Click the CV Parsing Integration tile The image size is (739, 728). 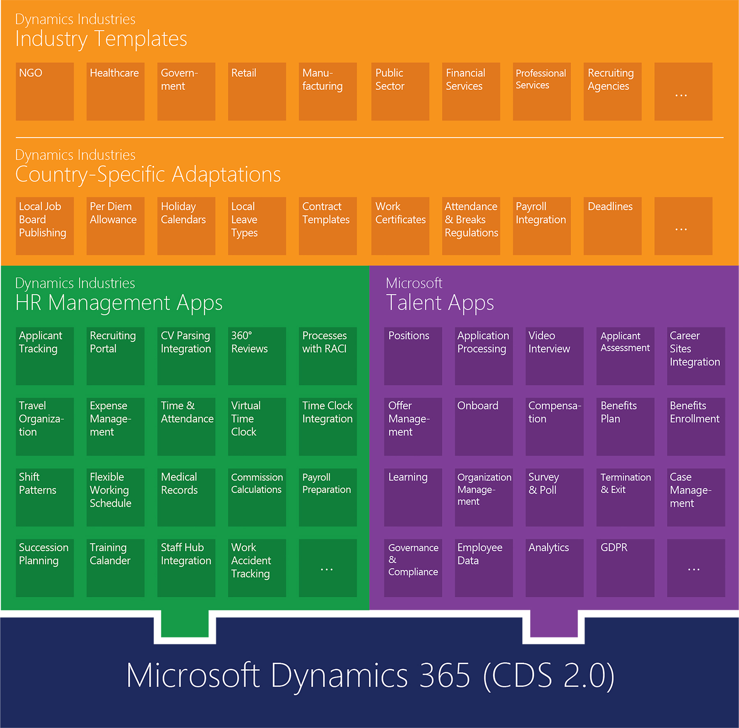coord(186,356)
